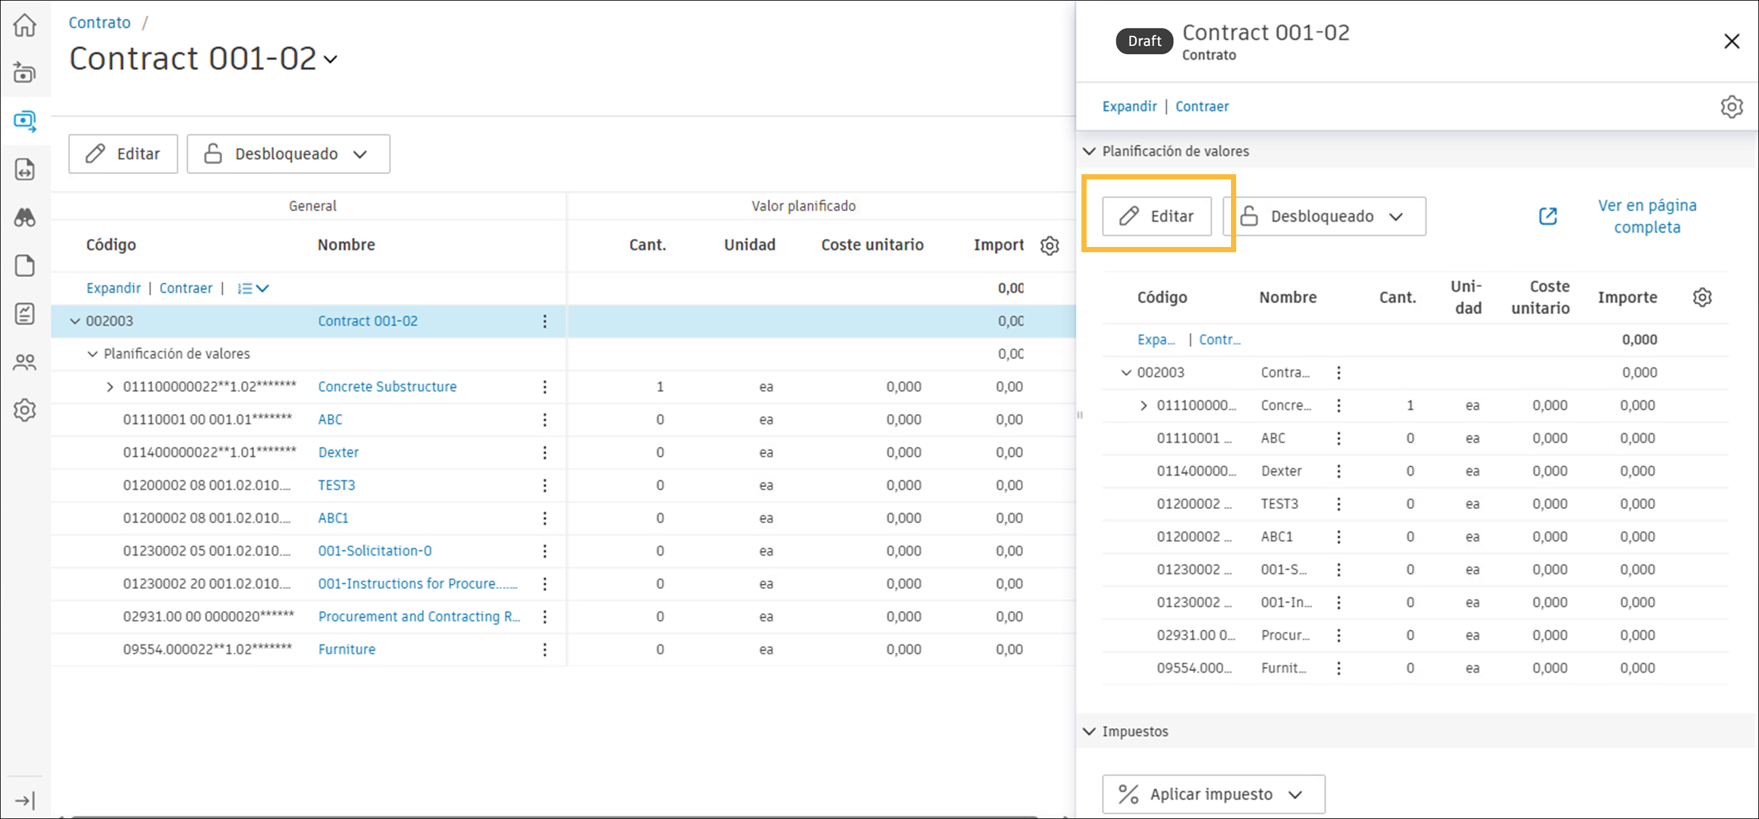Image resolution: width=1759 pixels, height=819 pixels.
Task: Open the file document icon in sidebar
Action: [x=25, y=265]
